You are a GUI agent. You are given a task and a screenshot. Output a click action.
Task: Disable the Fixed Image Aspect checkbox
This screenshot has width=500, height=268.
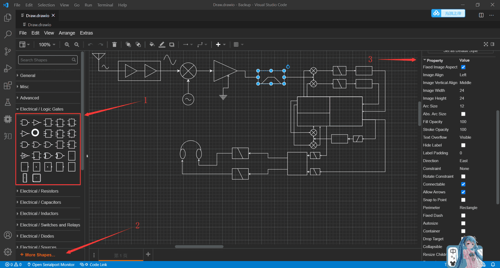(x=463, y=67)
